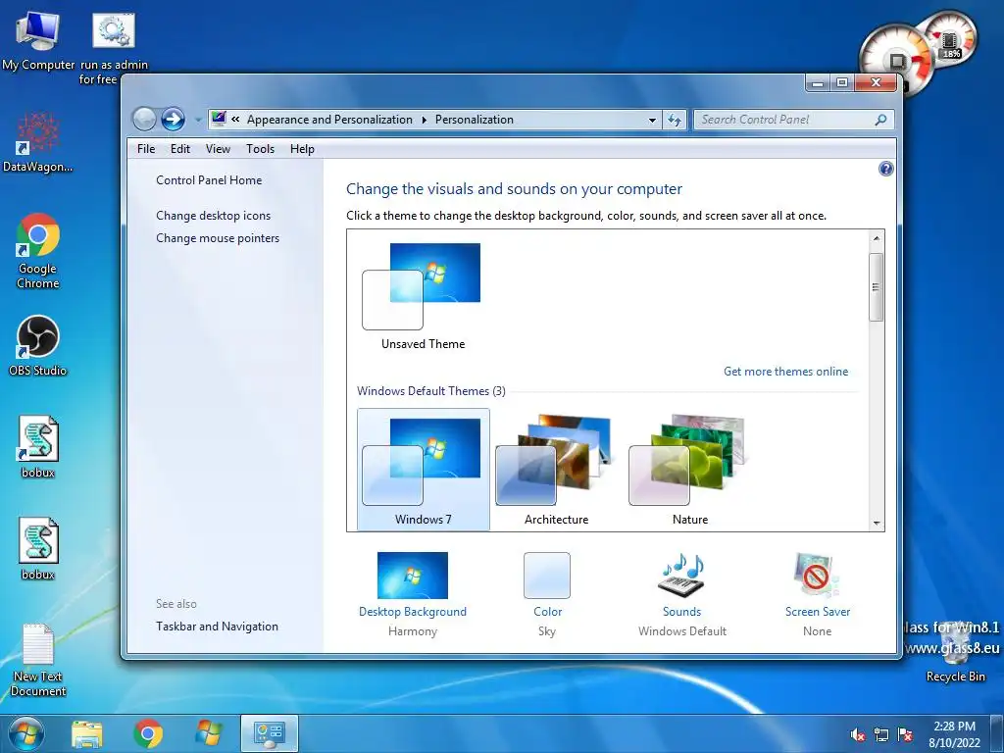This screenshot has height=753, width=1004.
Task: Click the Forward navigation arrow
Action: [173, 119]
